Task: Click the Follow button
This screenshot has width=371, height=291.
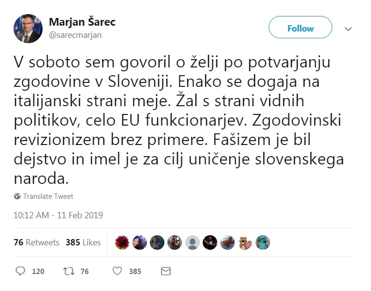Action: (300, 28)
